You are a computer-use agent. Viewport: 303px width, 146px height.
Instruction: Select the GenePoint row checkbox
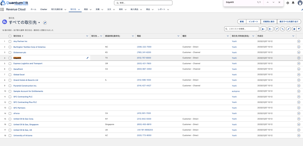pos(10,69)
